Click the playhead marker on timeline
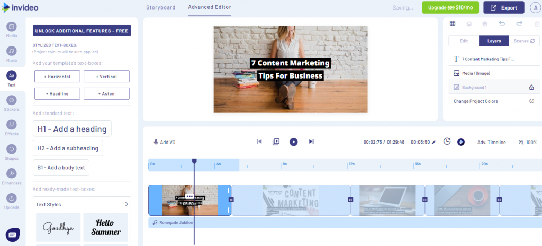Viewport: 542px width, 246px height. coord(194,161)
